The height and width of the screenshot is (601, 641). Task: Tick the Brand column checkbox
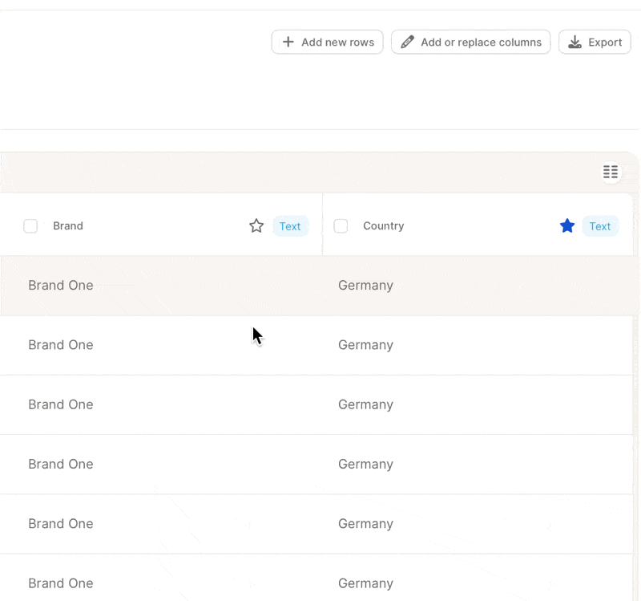tap(30, 226)
